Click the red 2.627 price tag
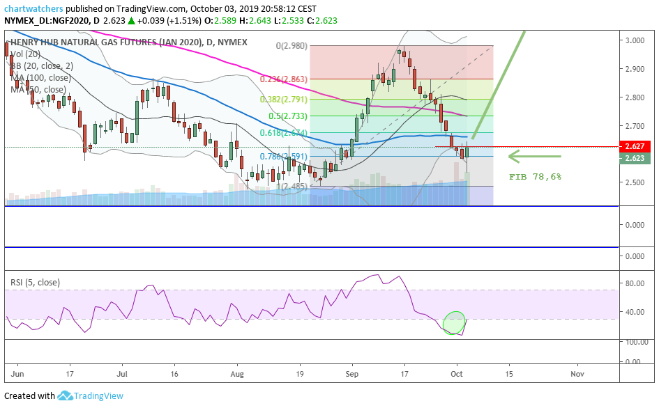Viewport: 659px width, 408px height. tap(635, 146)
